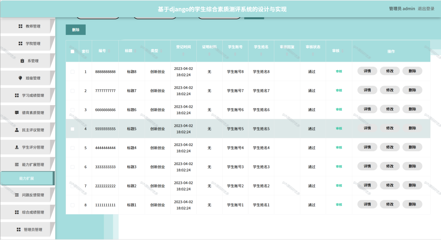
Task: Sort table by 编号 column arrow
Action: coord(109,51)
